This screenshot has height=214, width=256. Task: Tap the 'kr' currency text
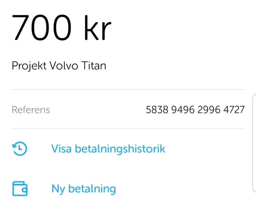click(x=98, y=28)
